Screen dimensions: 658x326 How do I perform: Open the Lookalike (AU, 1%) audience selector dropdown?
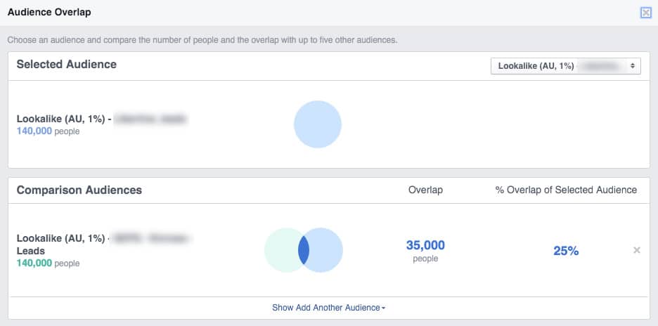pyautogui.click(x=566, y=66)
